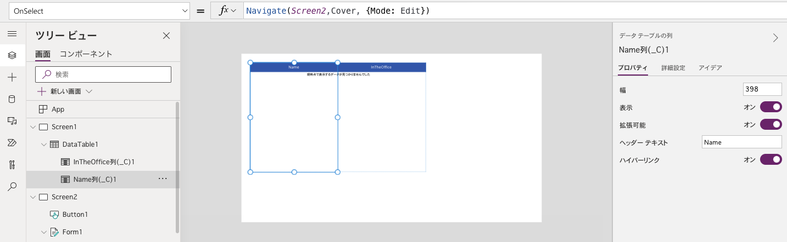Select DataTable1 in the tree view
The width and height of the screenshot is (787, 242).
pos(80,145)
